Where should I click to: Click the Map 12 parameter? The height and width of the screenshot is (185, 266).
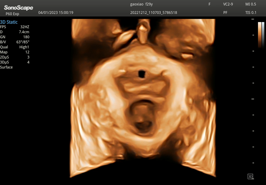point(15,52)
